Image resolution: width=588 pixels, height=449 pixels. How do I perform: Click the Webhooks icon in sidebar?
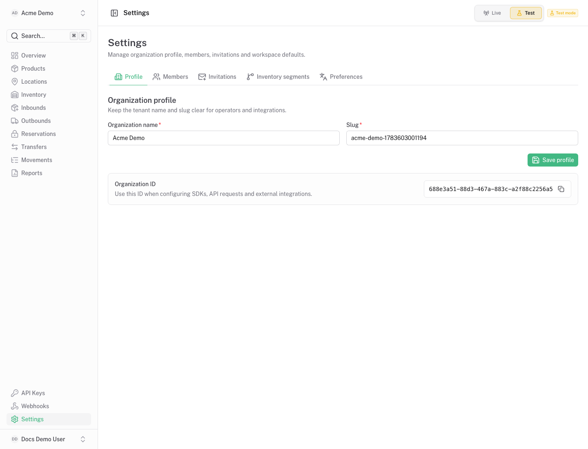click(x=15, y=406)
